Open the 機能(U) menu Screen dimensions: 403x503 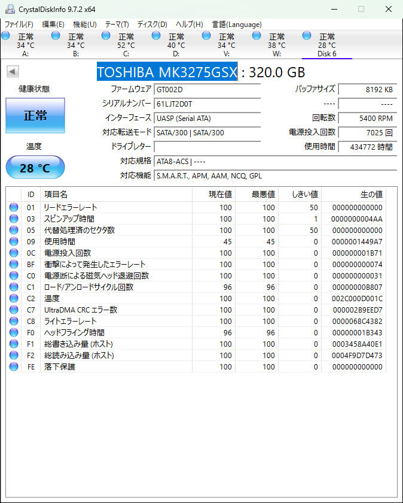85,25
